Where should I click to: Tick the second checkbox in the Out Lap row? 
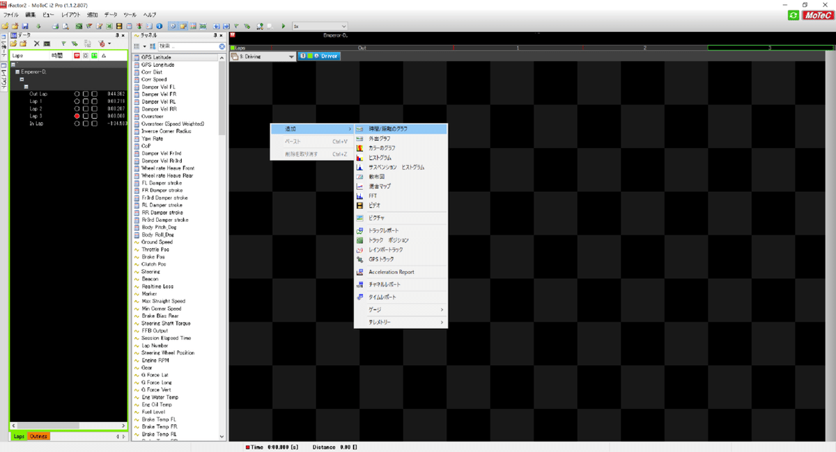point(94,94)
